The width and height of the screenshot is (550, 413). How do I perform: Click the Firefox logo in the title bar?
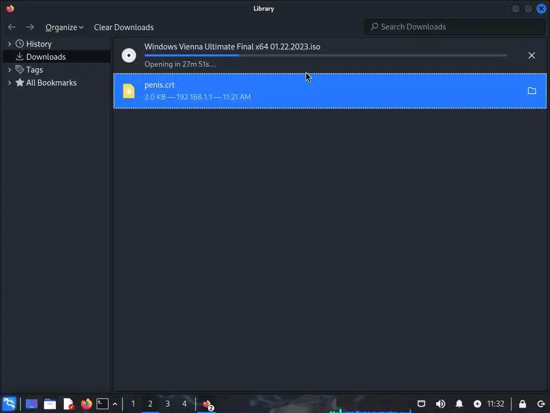10,9
